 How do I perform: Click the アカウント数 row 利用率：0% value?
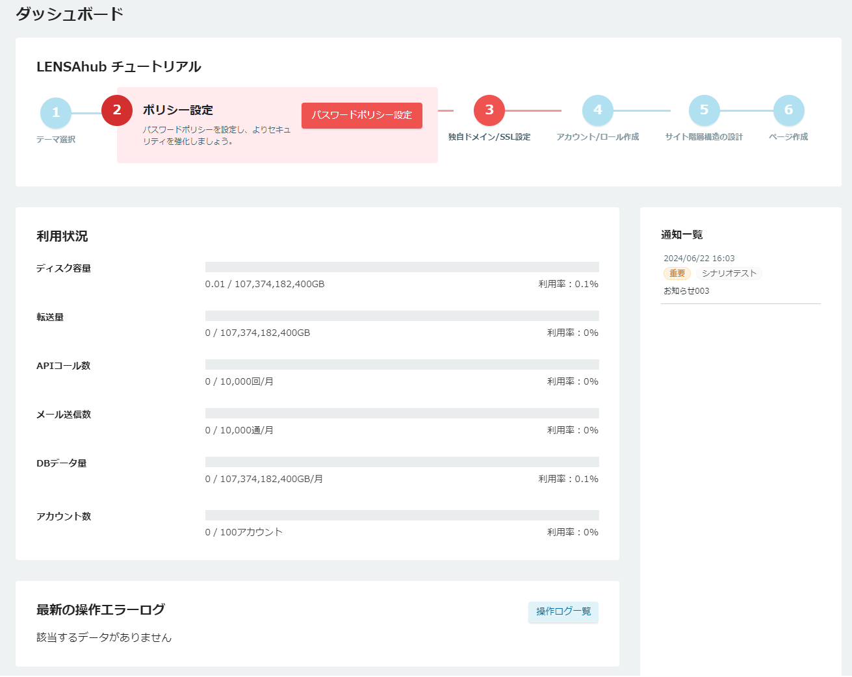point(573,532)
